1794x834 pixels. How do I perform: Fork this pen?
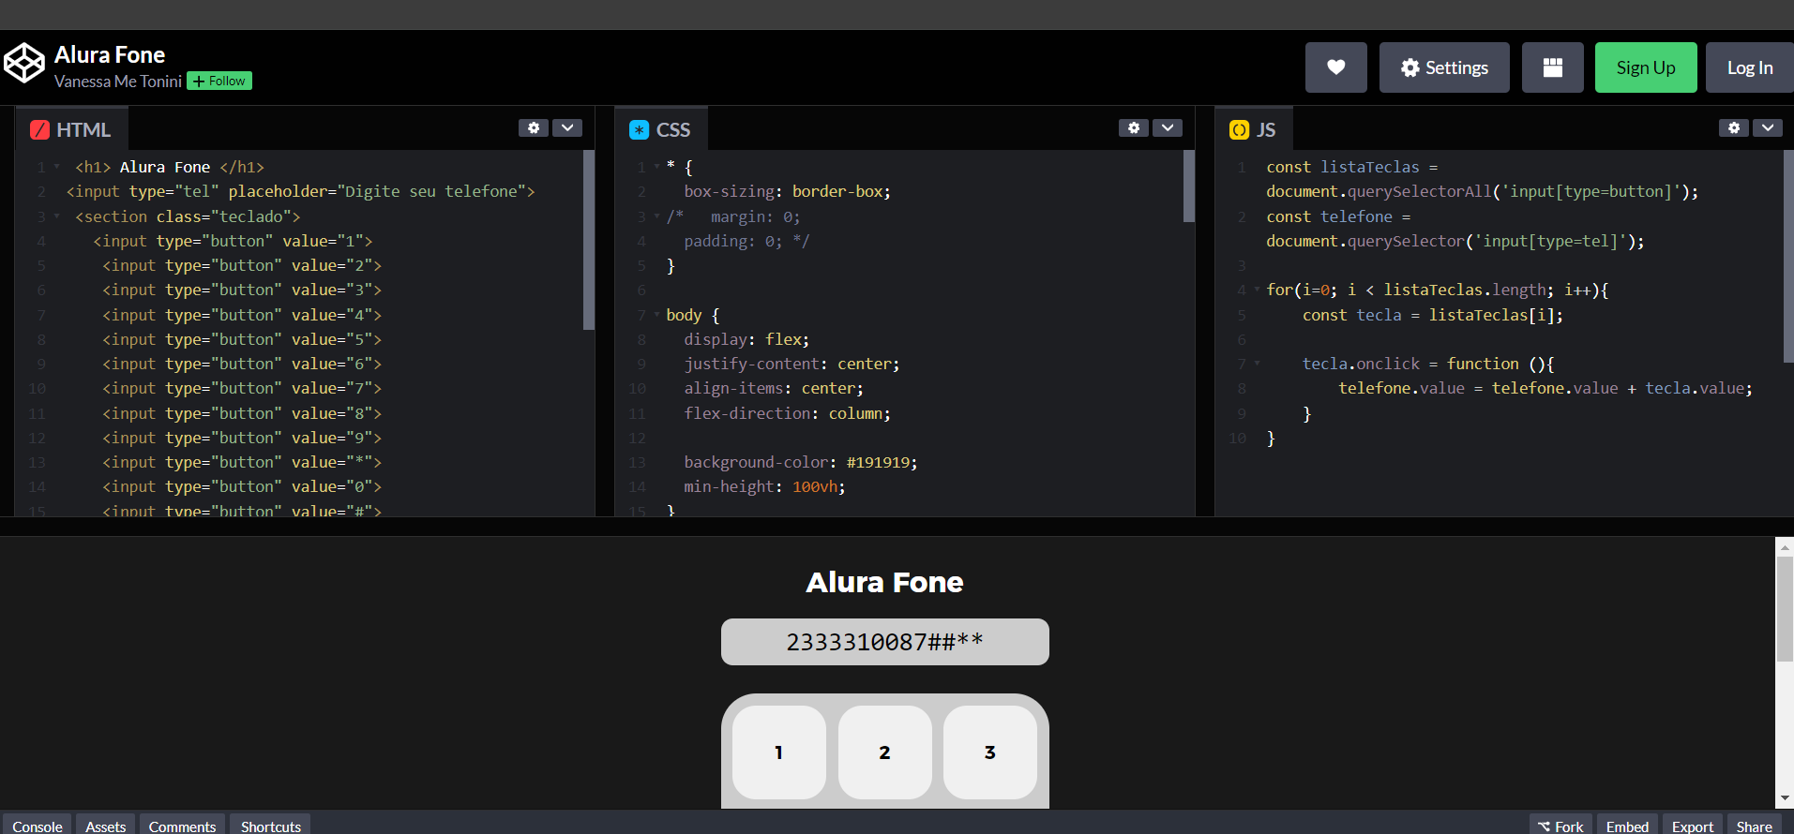tap(1560, 826)
